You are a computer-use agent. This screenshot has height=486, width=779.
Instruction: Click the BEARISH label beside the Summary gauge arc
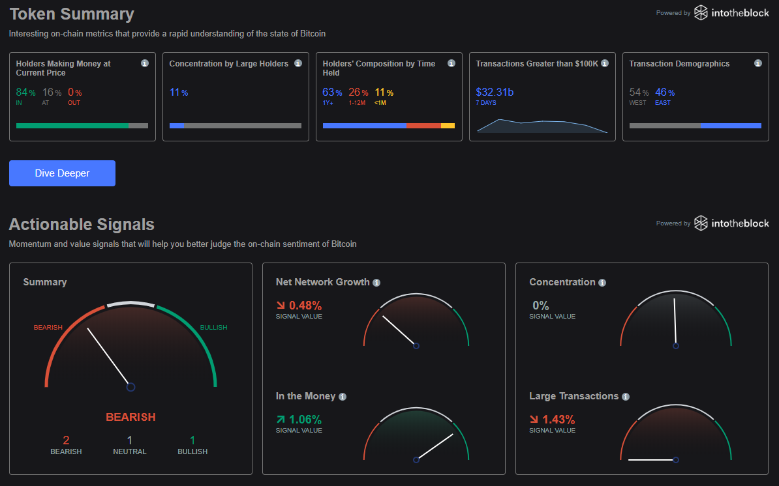click(x=48, y=327)
